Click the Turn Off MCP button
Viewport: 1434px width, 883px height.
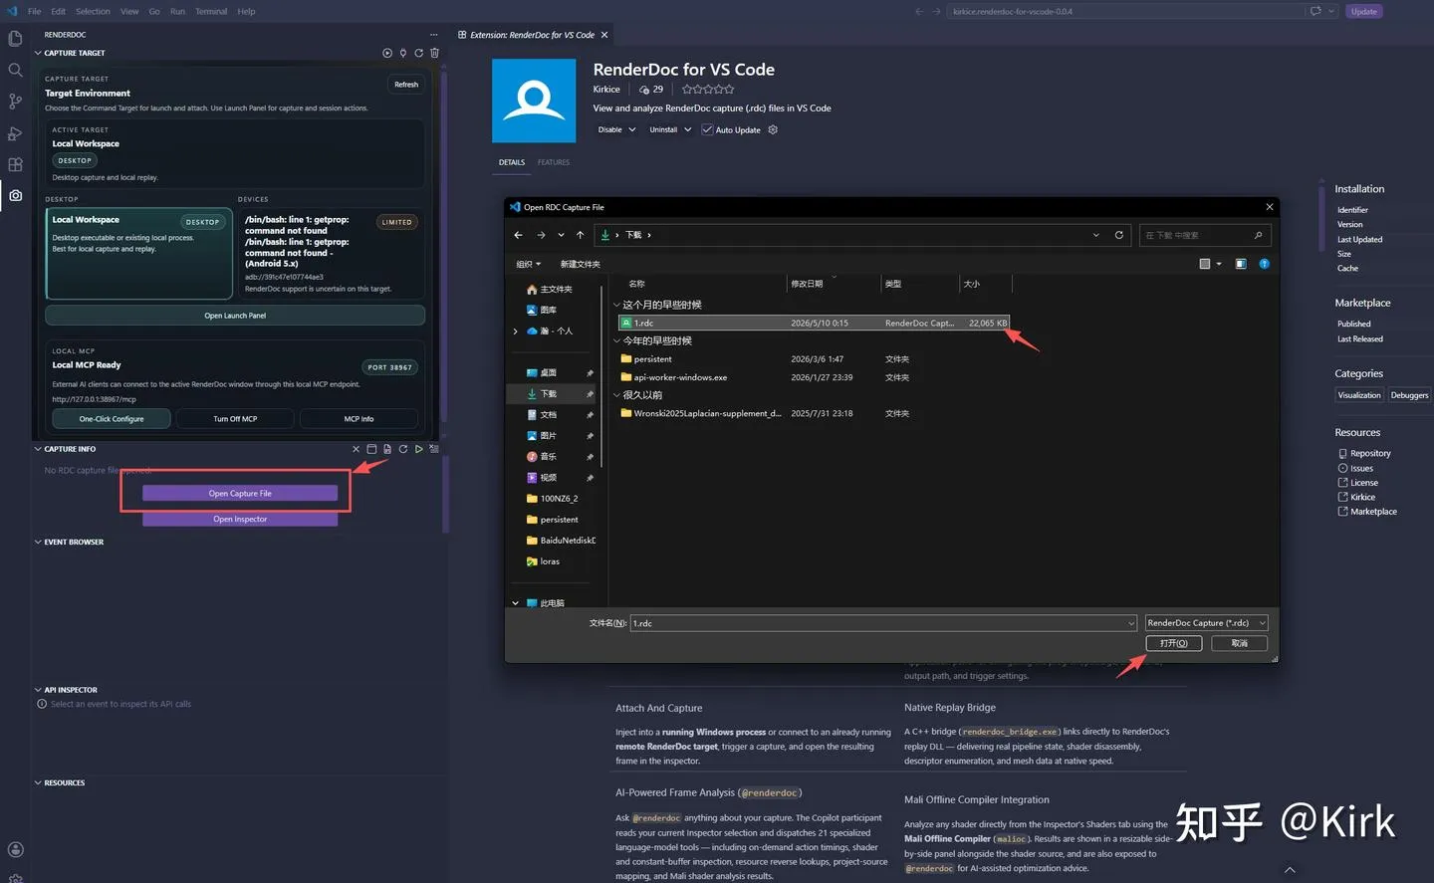click(x=235, y=419)
